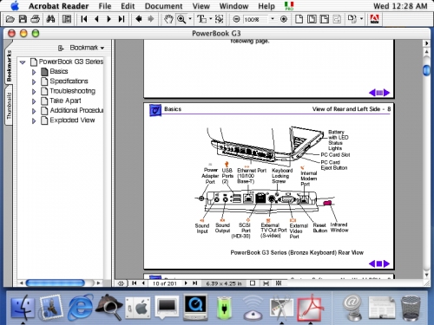Click the page number field '10 of 201'

(x=165, y=283)
